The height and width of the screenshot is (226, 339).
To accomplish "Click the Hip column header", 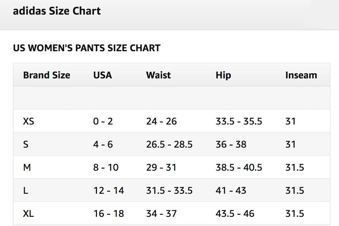I will 223,75.
